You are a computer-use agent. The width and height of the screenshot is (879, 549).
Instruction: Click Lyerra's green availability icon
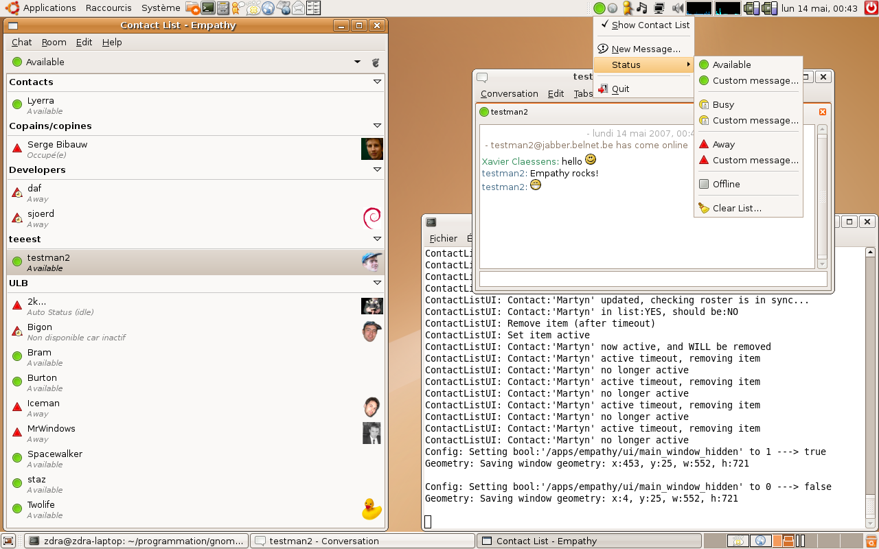pyautogui.click(x=17, y=105)
